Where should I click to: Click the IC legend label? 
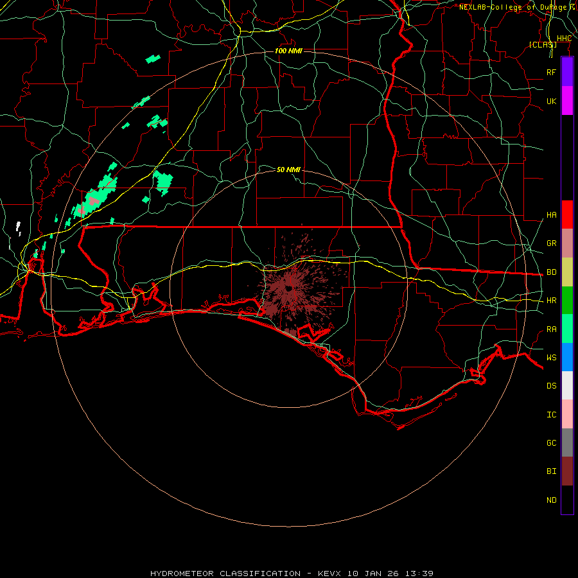point(551,415)
